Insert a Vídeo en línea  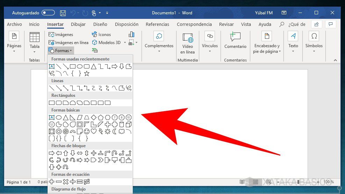pyautogui.click(x=187, y=43)
